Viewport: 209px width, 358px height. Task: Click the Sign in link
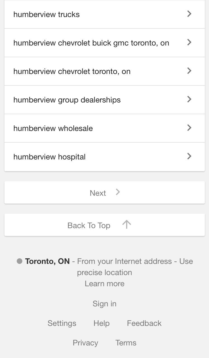point(105,304)
